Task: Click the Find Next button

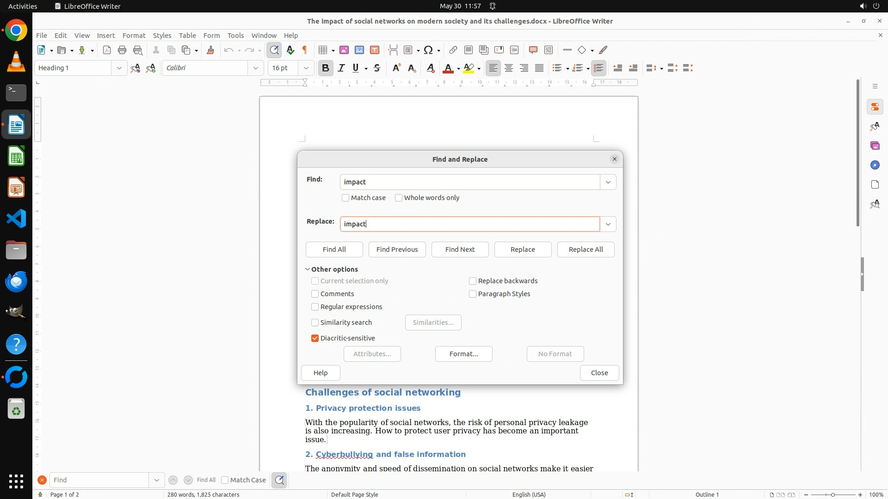Action: coord(460,249)
